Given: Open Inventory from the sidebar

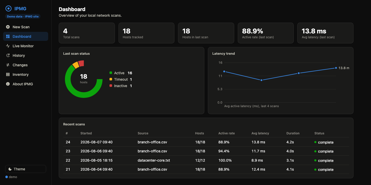Looking at the screenshot, I should click(x=26, y=75).
